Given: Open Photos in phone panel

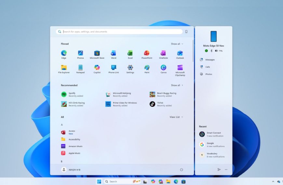Looking at the screenshot, I should coord(206,74).
